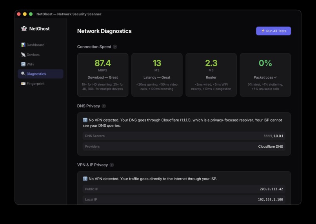Open help icon beside DNS Privacy

(x=104, y=106)
